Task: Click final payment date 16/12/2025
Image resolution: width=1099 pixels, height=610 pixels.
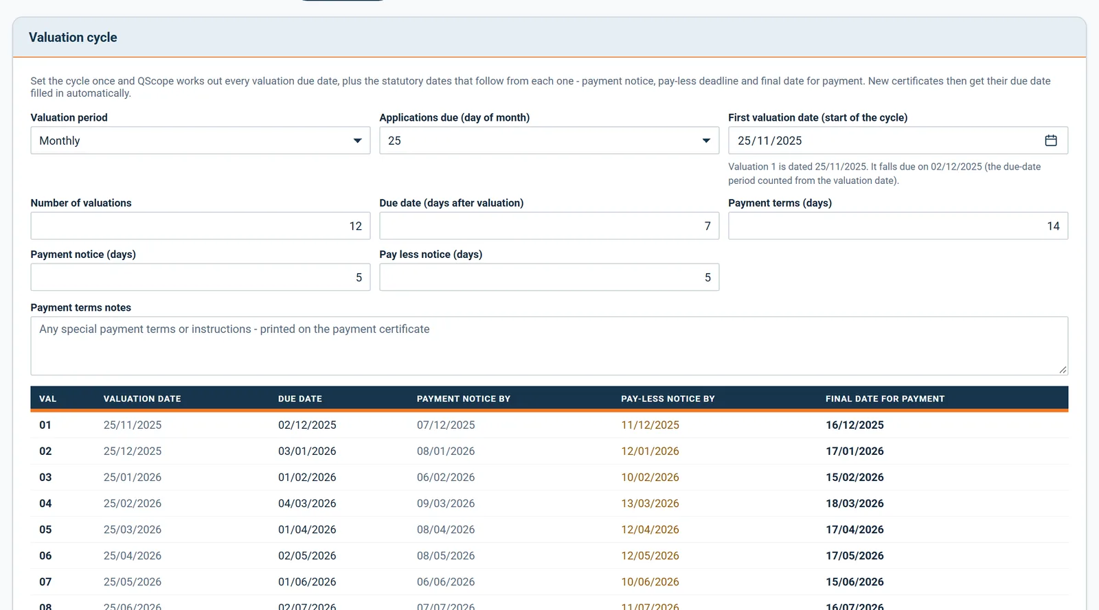Action: point(855,425)
